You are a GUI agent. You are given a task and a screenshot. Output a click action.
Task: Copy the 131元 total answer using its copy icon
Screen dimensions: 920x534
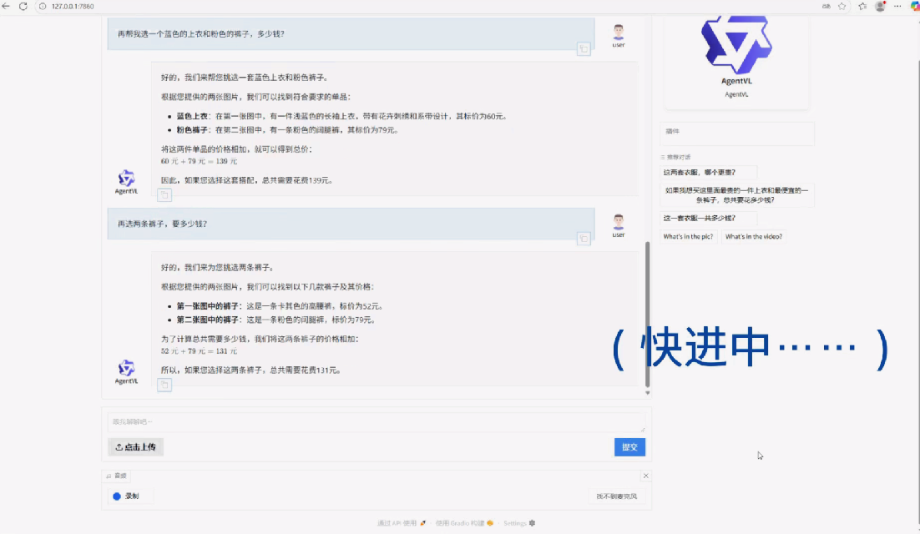click(164, 385)
